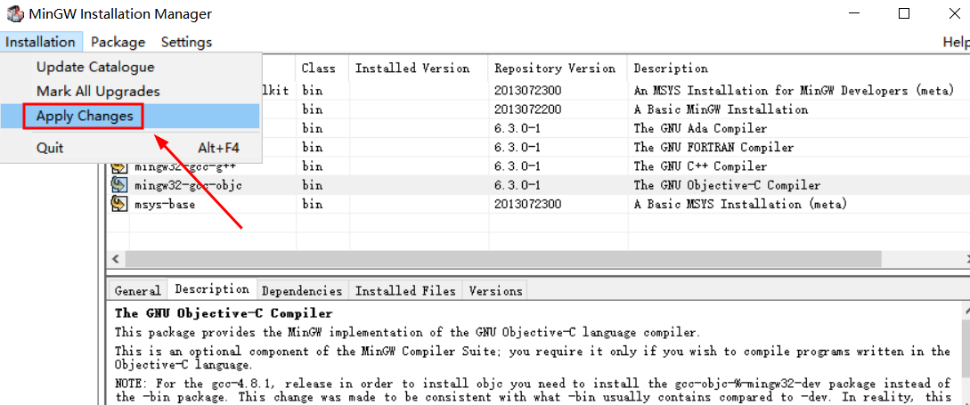The height and width of the screenshot is (405, 970).
Task: Select Mark All Upgrades menu entry
Action: coord(98,92)
